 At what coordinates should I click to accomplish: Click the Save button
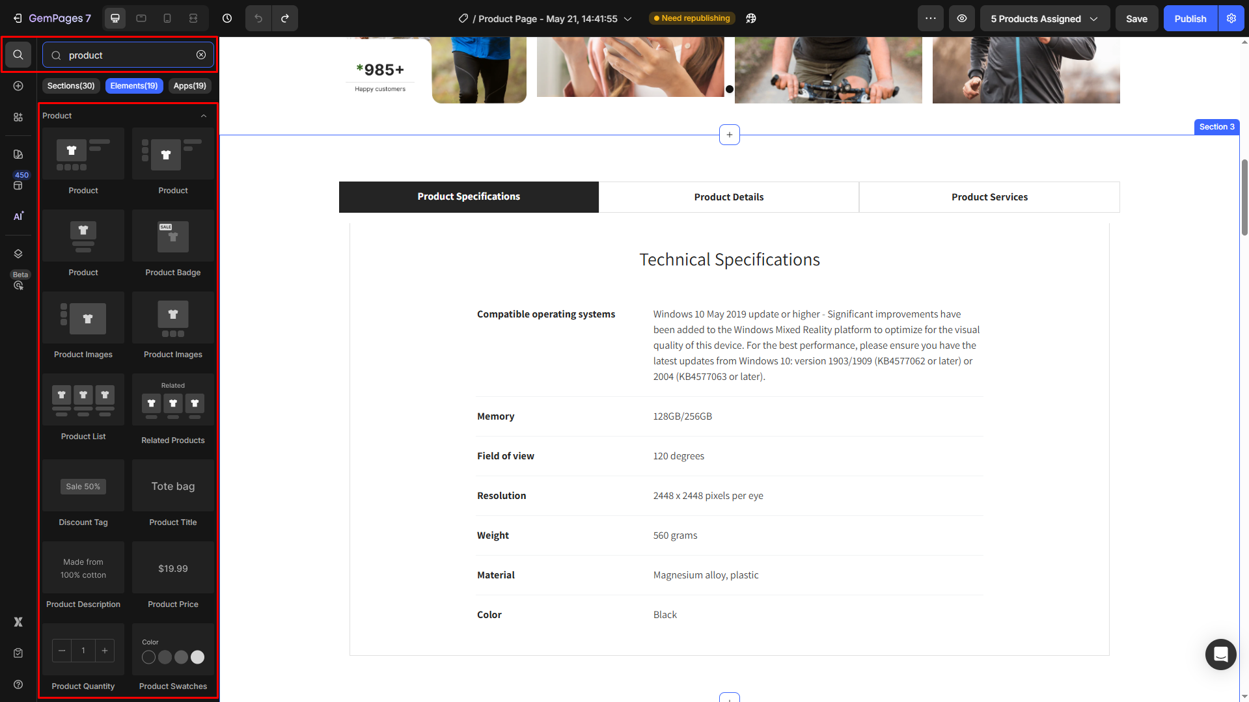(1136, 18)
